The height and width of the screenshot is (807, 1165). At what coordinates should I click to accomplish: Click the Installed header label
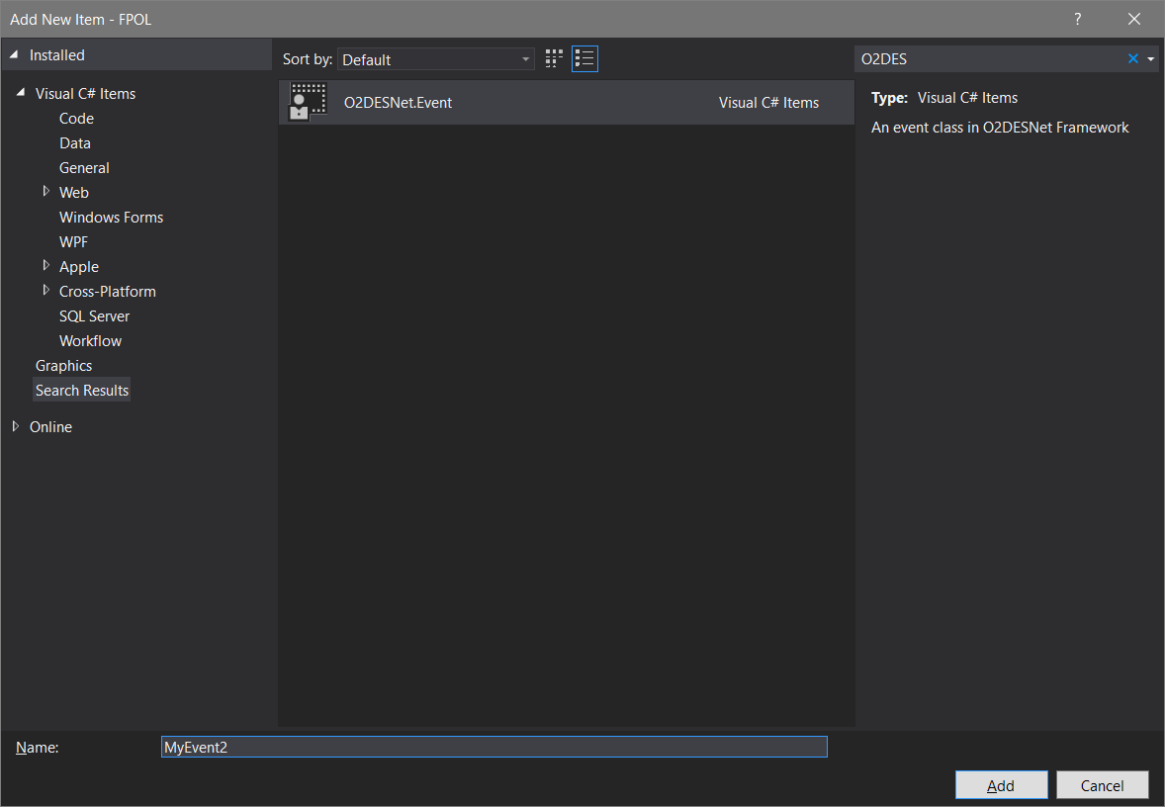[x=57, y=55]
